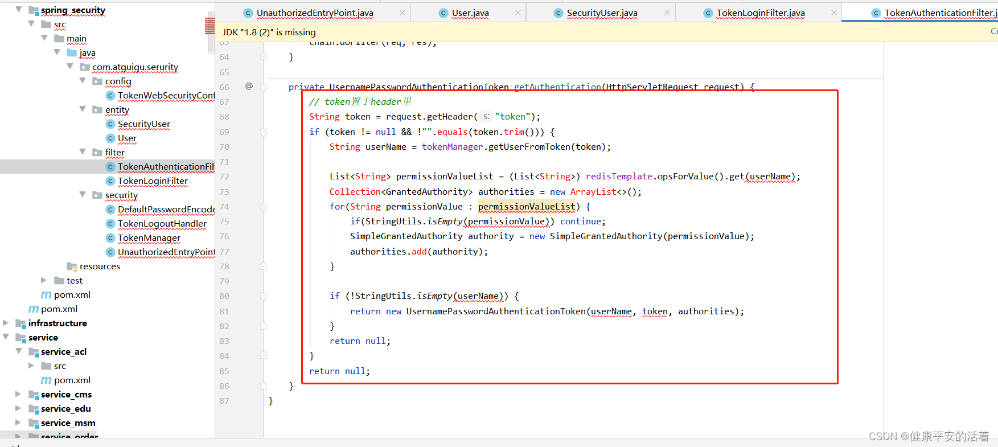Screen dimensions: 998x447
Task: Click getAuthentication method name on line 66
Action: click(557, 87)
